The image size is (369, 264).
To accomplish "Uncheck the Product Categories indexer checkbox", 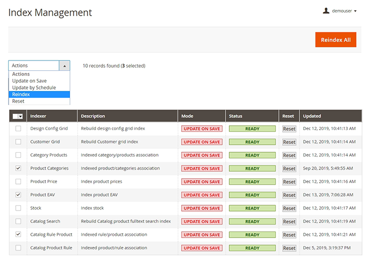I will 18,168.
